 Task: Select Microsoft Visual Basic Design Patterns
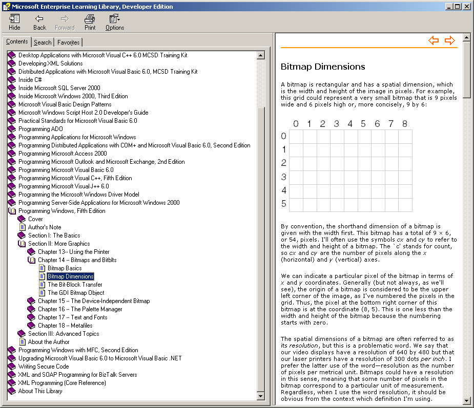coord(65,104)
